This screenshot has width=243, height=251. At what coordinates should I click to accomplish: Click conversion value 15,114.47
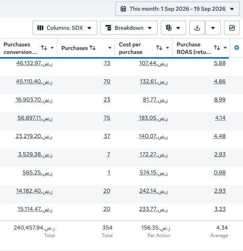(35, 209)
